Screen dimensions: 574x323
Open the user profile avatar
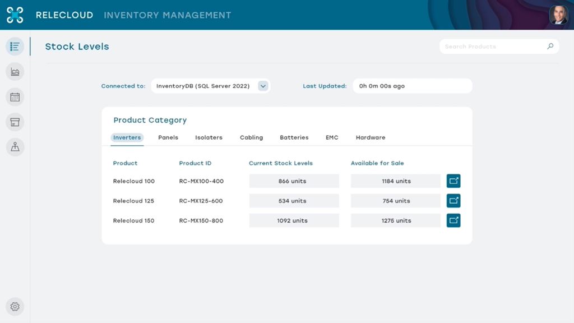point(558,15)
